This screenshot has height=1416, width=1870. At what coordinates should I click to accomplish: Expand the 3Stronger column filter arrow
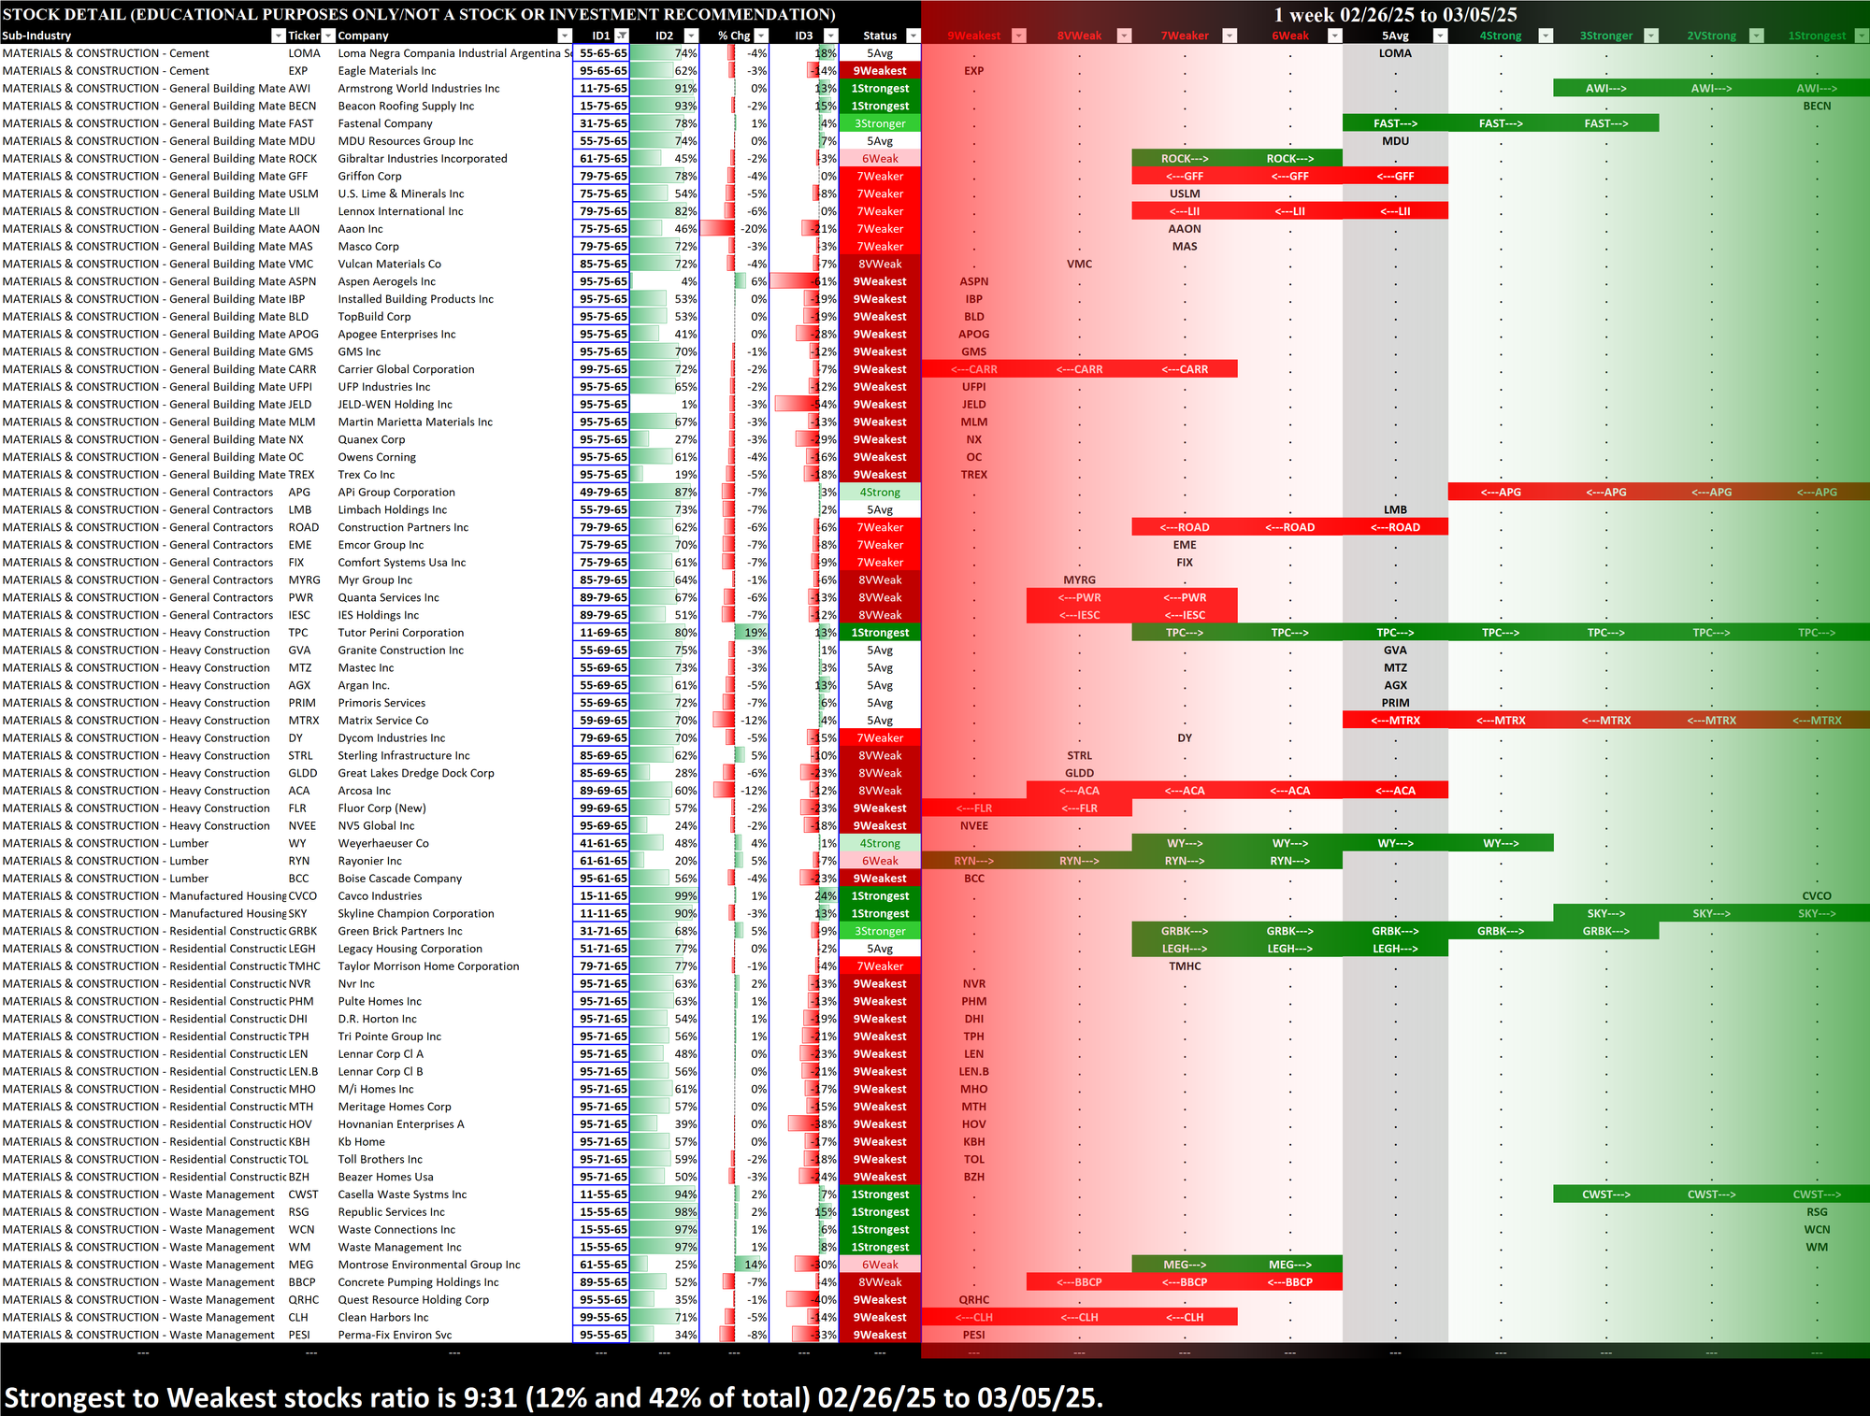(x=1651, y=36)
